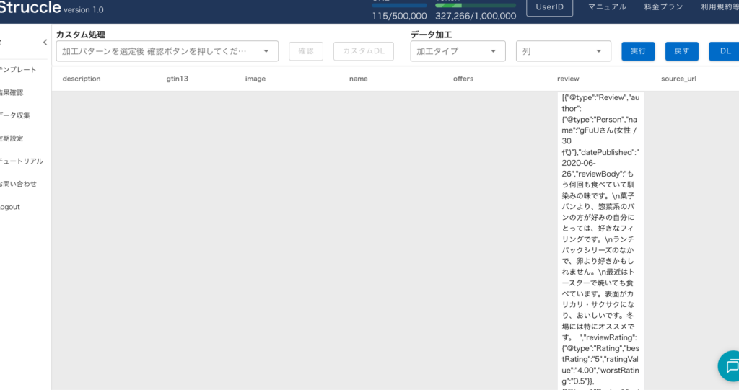
Task: Click the Struccle logo
Action: [x=29, y=9]
